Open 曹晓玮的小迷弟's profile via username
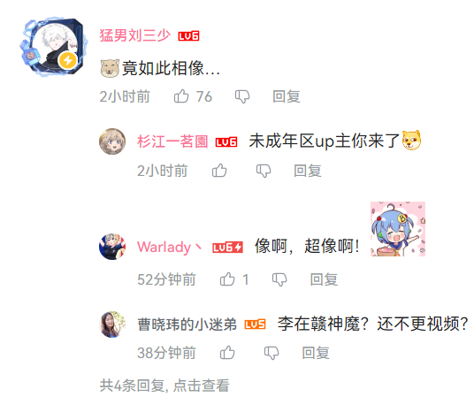 [187, 324]
